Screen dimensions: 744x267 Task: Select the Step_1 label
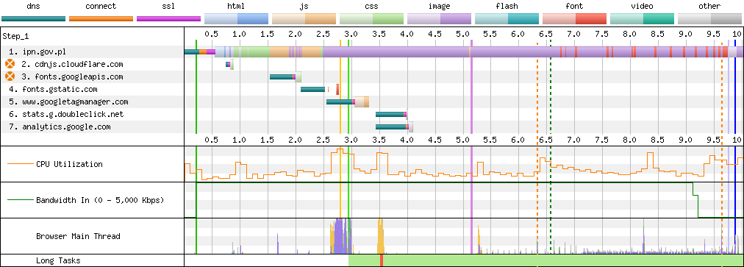pyautogui.click(x=15, y=36)
